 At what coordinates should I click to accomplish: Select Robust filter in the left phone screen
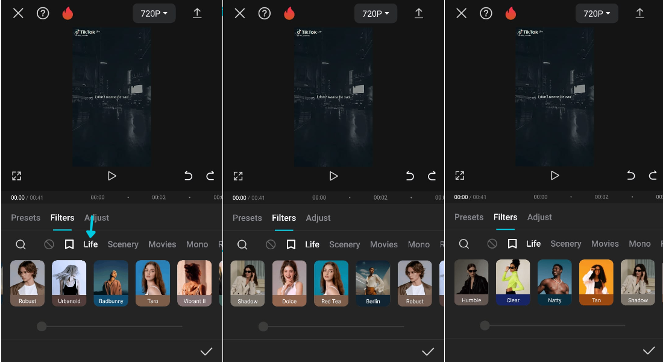point(28,283)
